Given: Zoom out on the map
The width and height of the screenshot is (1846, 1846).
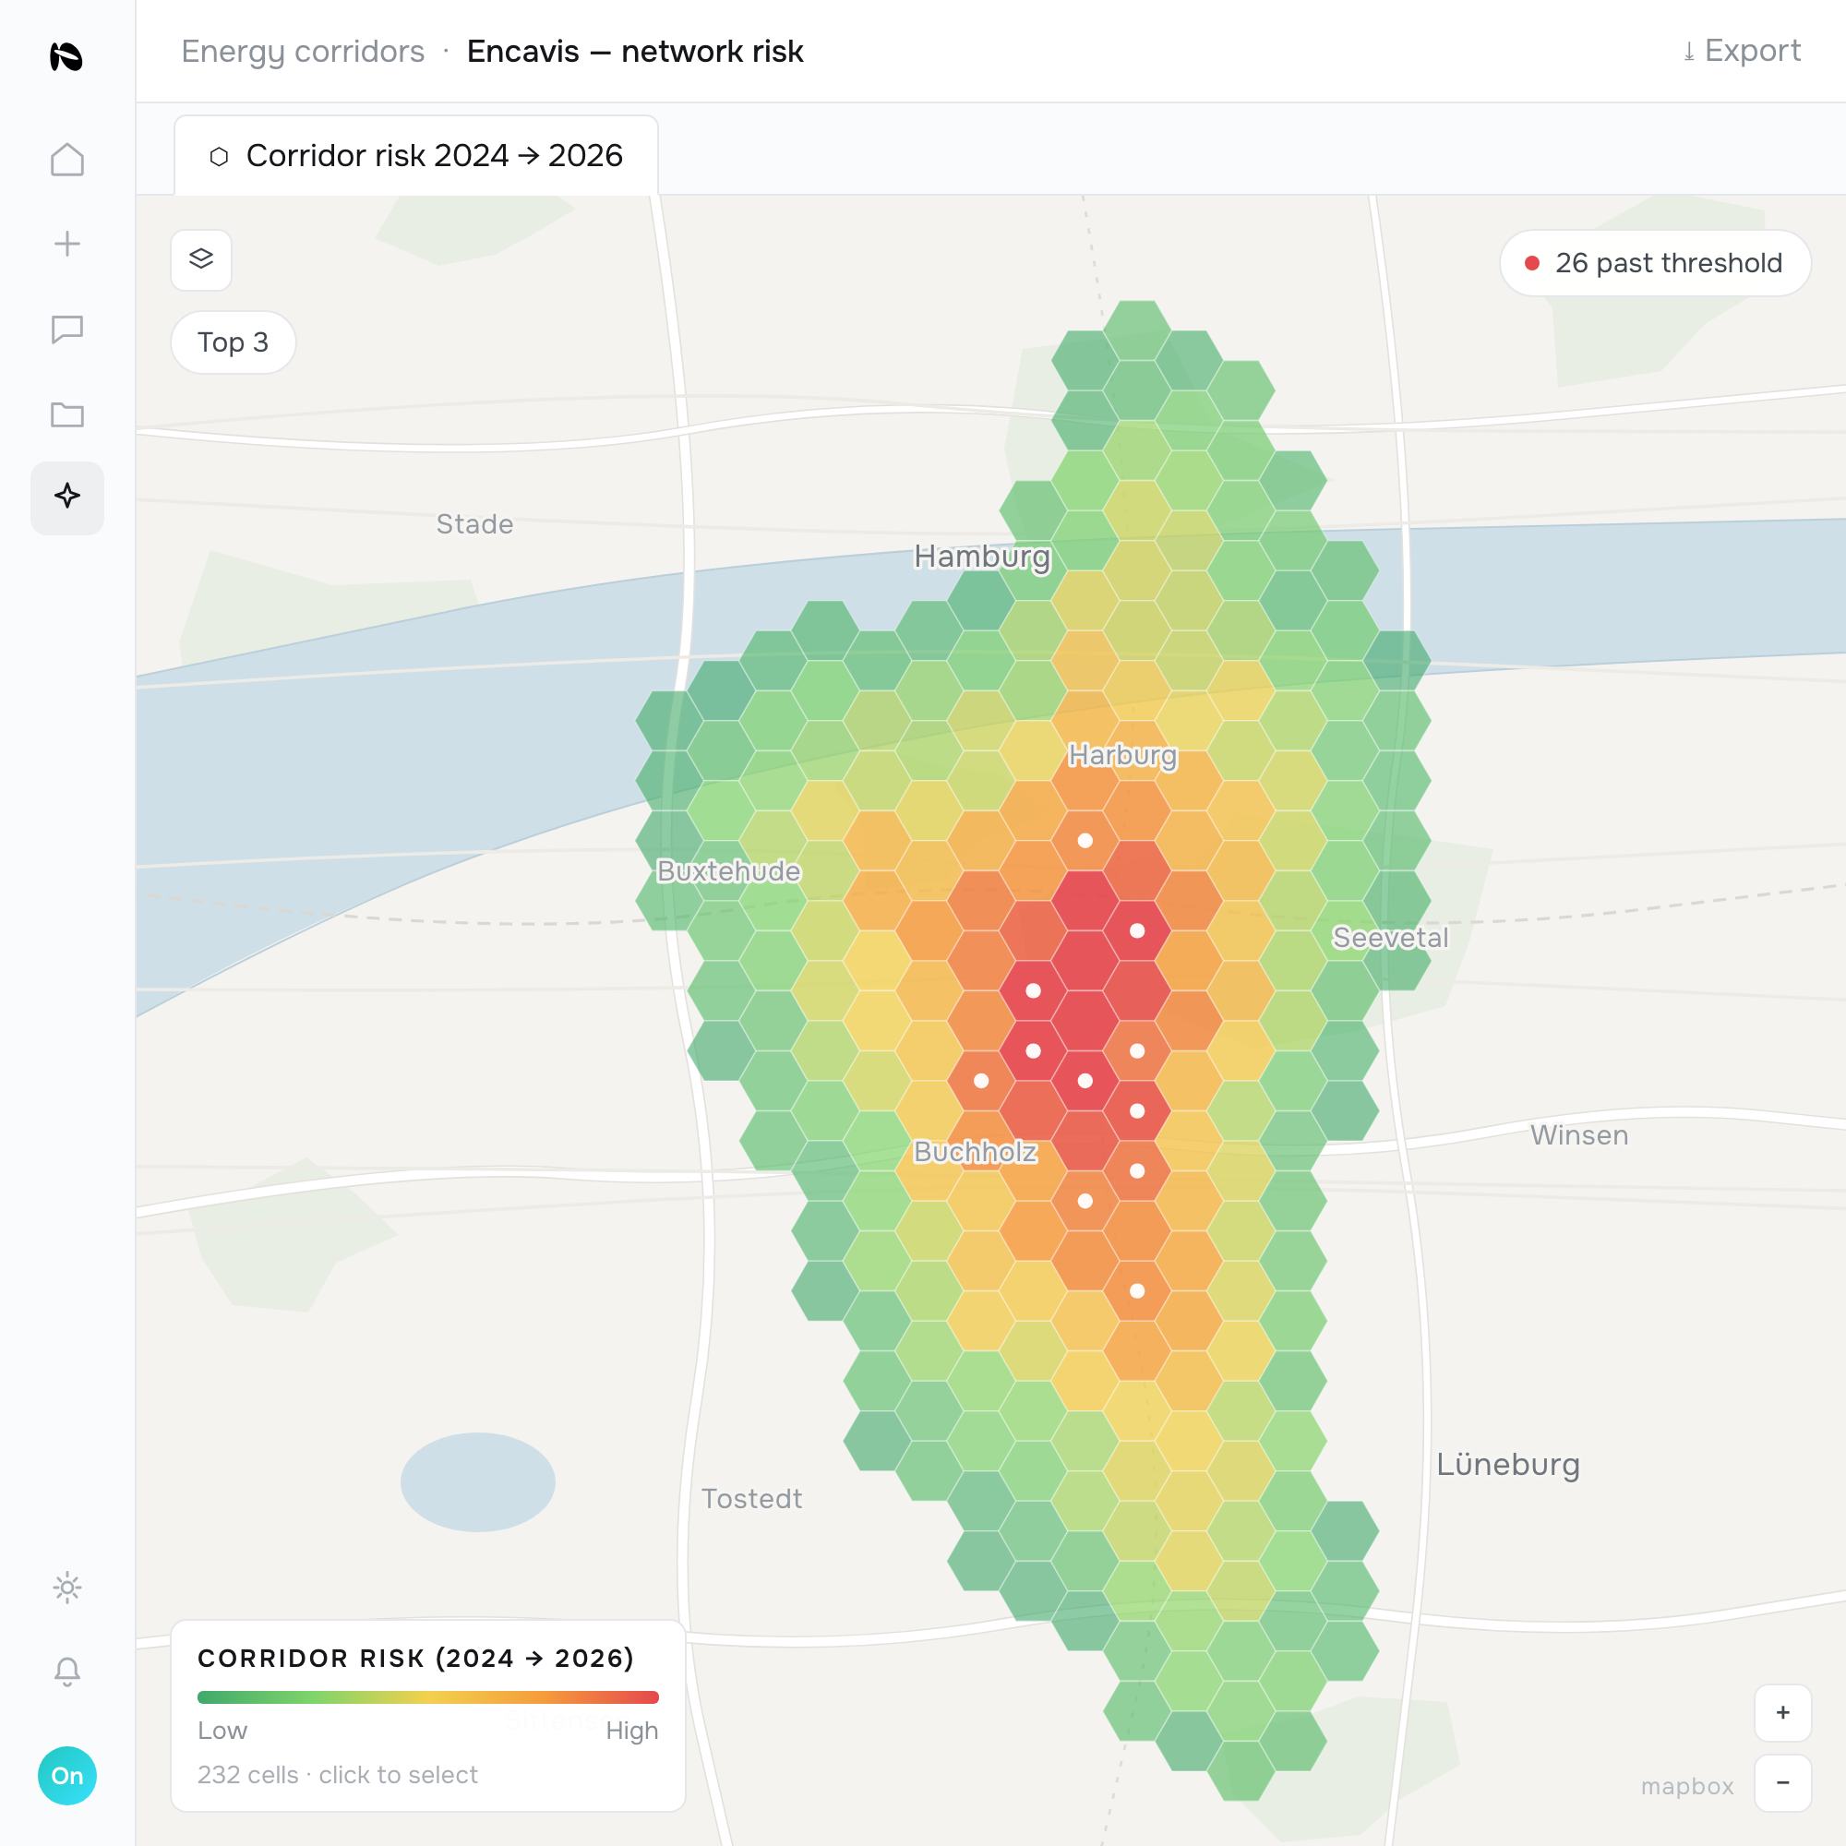Looking at the screenshot, I should [1783, 1783].
